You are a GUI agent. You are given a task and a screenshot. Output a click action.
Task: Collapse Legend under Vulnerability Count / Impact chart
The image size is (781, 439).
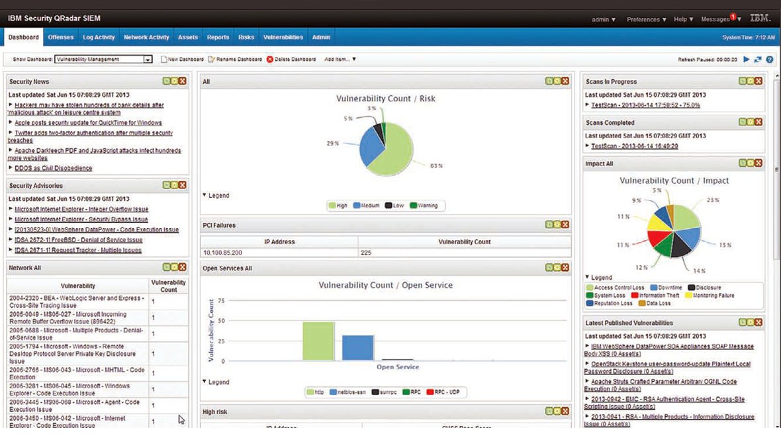click(x=599, y=277)
